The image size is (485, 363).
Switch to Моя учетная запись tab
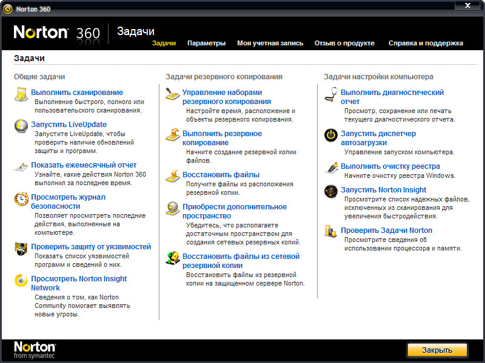pos(270,43)
